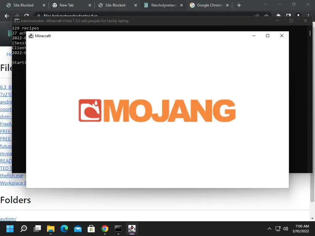The image size is (315, 236).
Task: Switch to the first Site Blocked tab
Action: [23, 5]
